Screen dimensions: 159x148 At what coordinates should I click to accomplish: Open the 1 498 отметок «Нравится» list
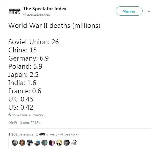[x=57, y=134]
